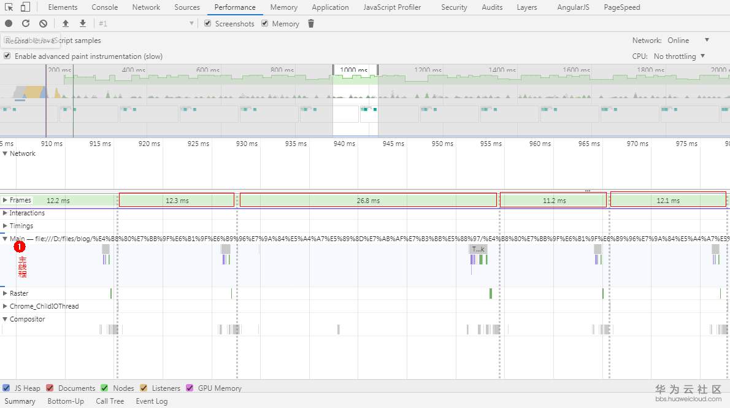Screen dimensions: 730x408
Task: Select the Performance tab
Action: pos(235,7)
